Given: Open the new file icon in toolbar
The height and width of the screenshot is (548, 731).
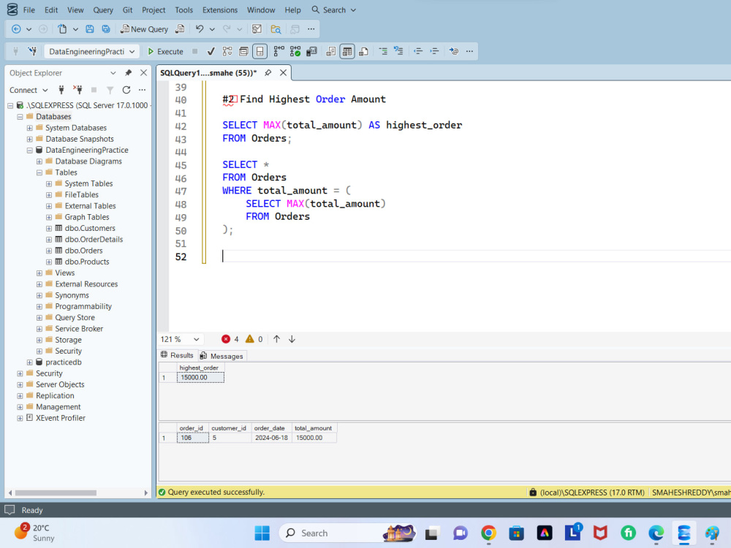Looking at the screenshot, I should tap(62, 29).
